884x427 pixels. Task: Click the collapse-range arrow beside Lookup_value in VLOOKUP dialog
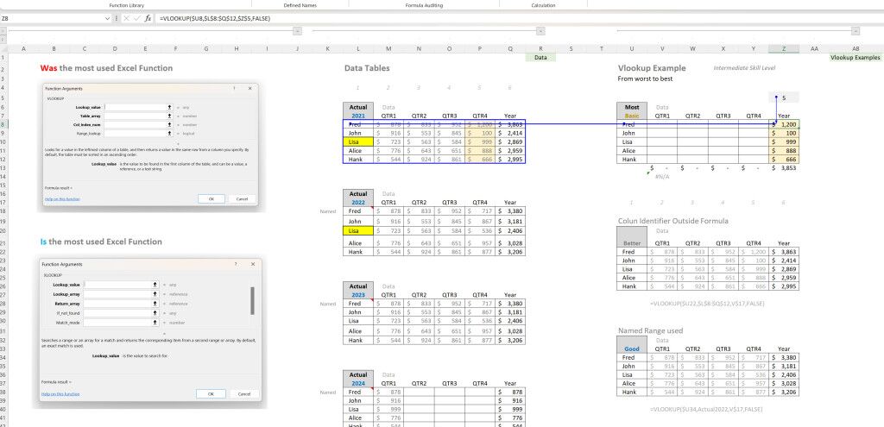[x=169, y=107]
